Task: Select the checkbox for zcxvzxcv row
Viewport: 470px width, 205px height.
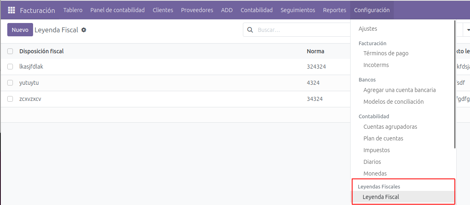Action: pyautogui.click(x=10, y=99)
